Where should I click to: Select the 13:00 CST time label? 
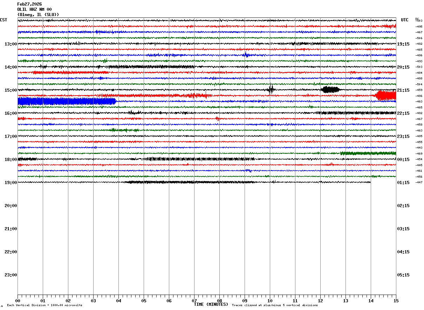[11, 44]
